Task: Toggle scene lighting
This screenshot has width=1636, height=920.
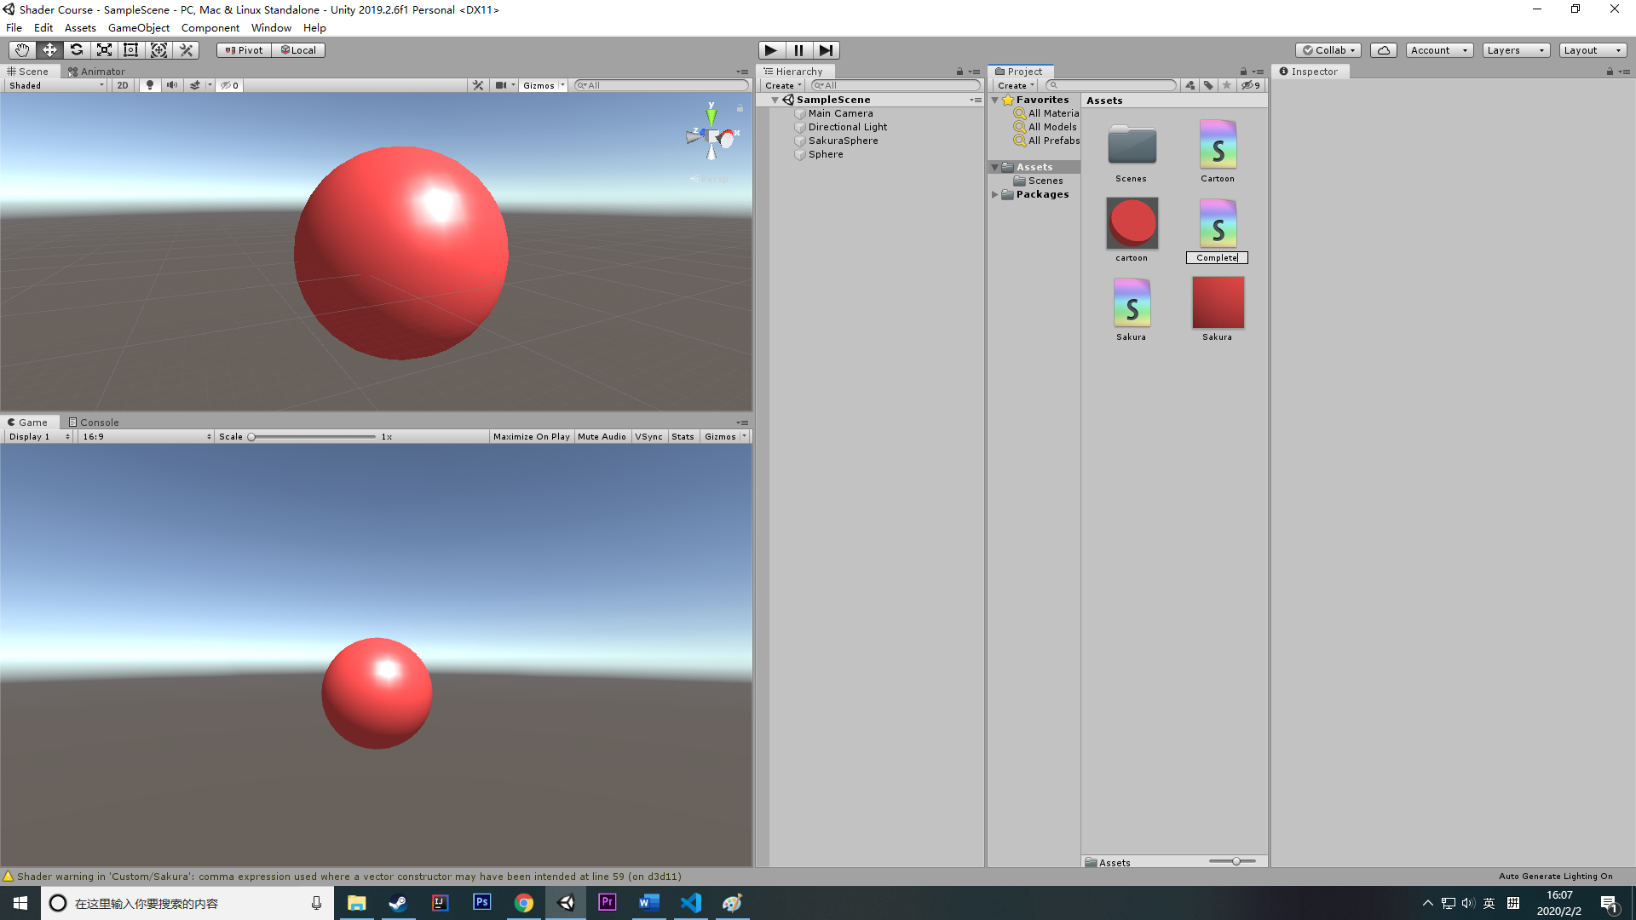Action: pyautogui.click(x=150, y=85)
